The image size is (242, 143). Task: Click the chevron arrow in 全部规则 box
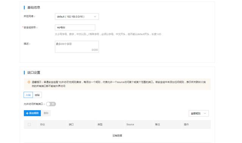[205, 114]
